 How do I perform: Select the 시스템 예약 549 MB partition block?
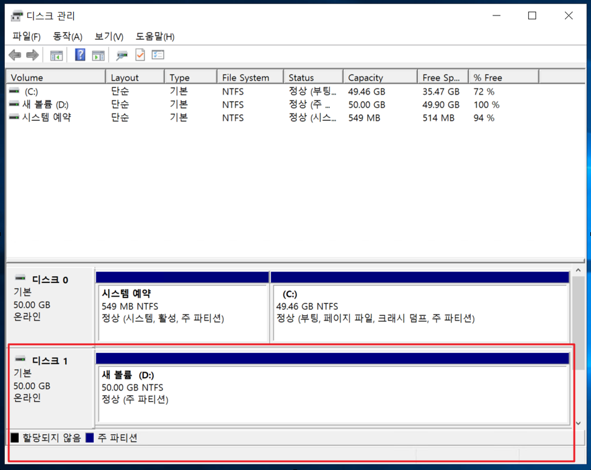coord(182,307)
